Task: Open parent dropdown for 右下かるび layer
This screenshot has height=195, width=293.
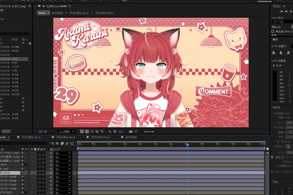Action: click(63, 193)
